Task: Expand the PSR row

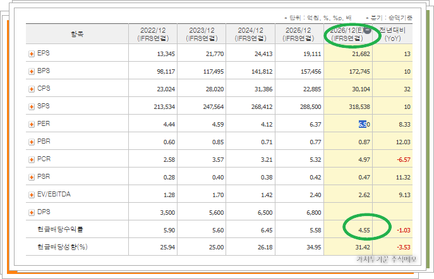Action: pyautogui.click(x=32, y=177)
